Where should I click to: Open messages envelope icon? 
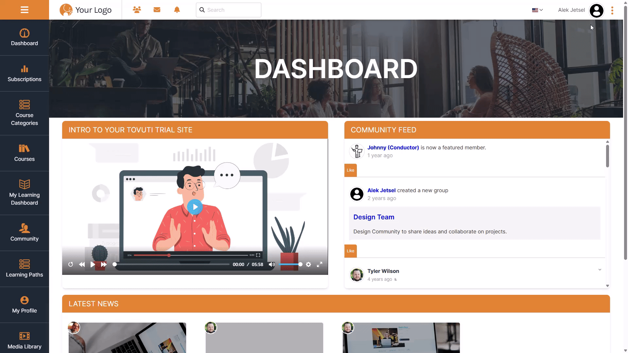[x=157, y=10]
